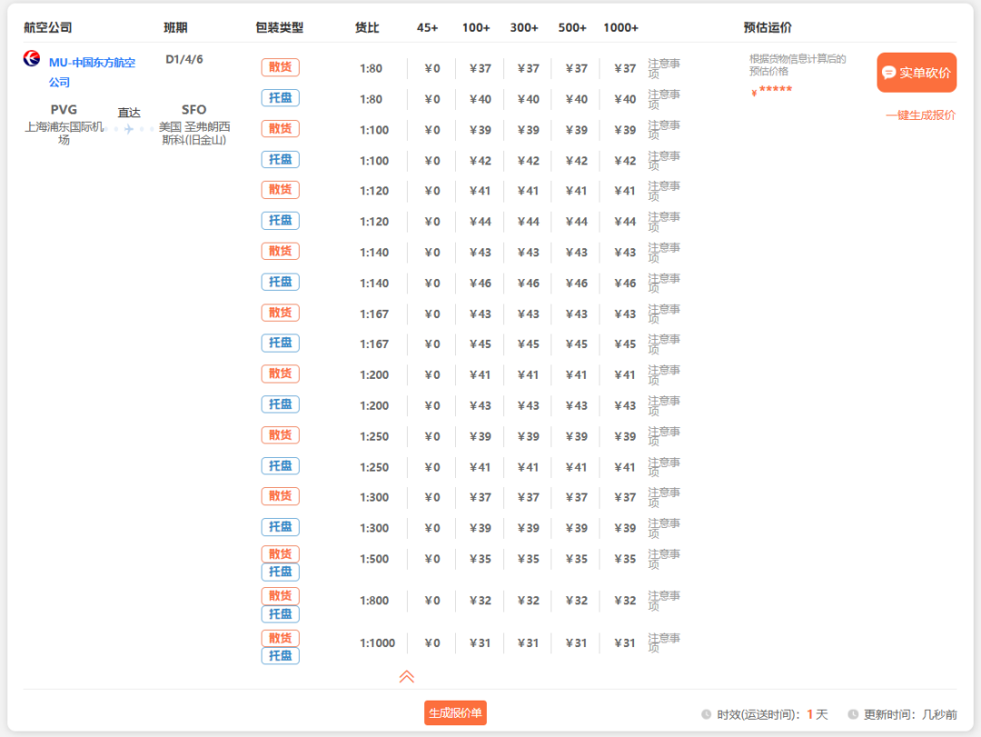Click the clock icon beside 更新时间
981x737 pixels.
(x=853, y=714)
